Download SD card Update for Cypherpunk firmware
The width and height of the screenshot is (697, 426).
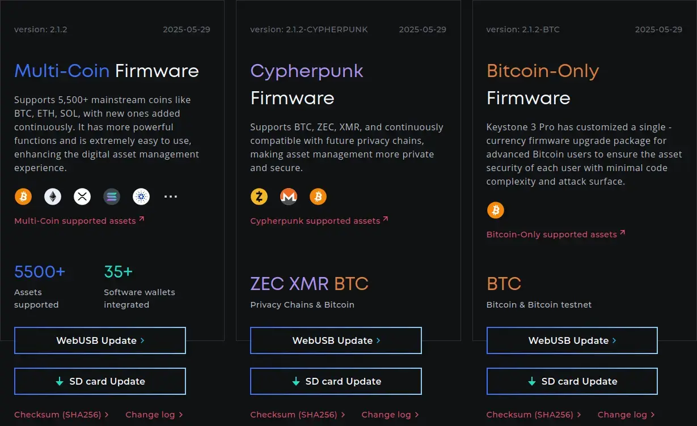coord(336,381)
